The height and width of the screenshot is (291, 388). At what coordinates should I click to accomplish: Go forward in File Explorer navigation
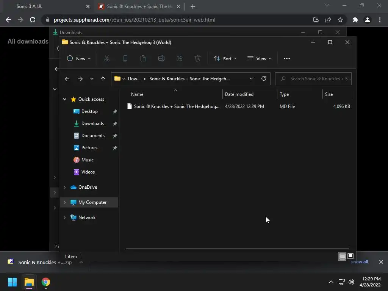(80, 79)
